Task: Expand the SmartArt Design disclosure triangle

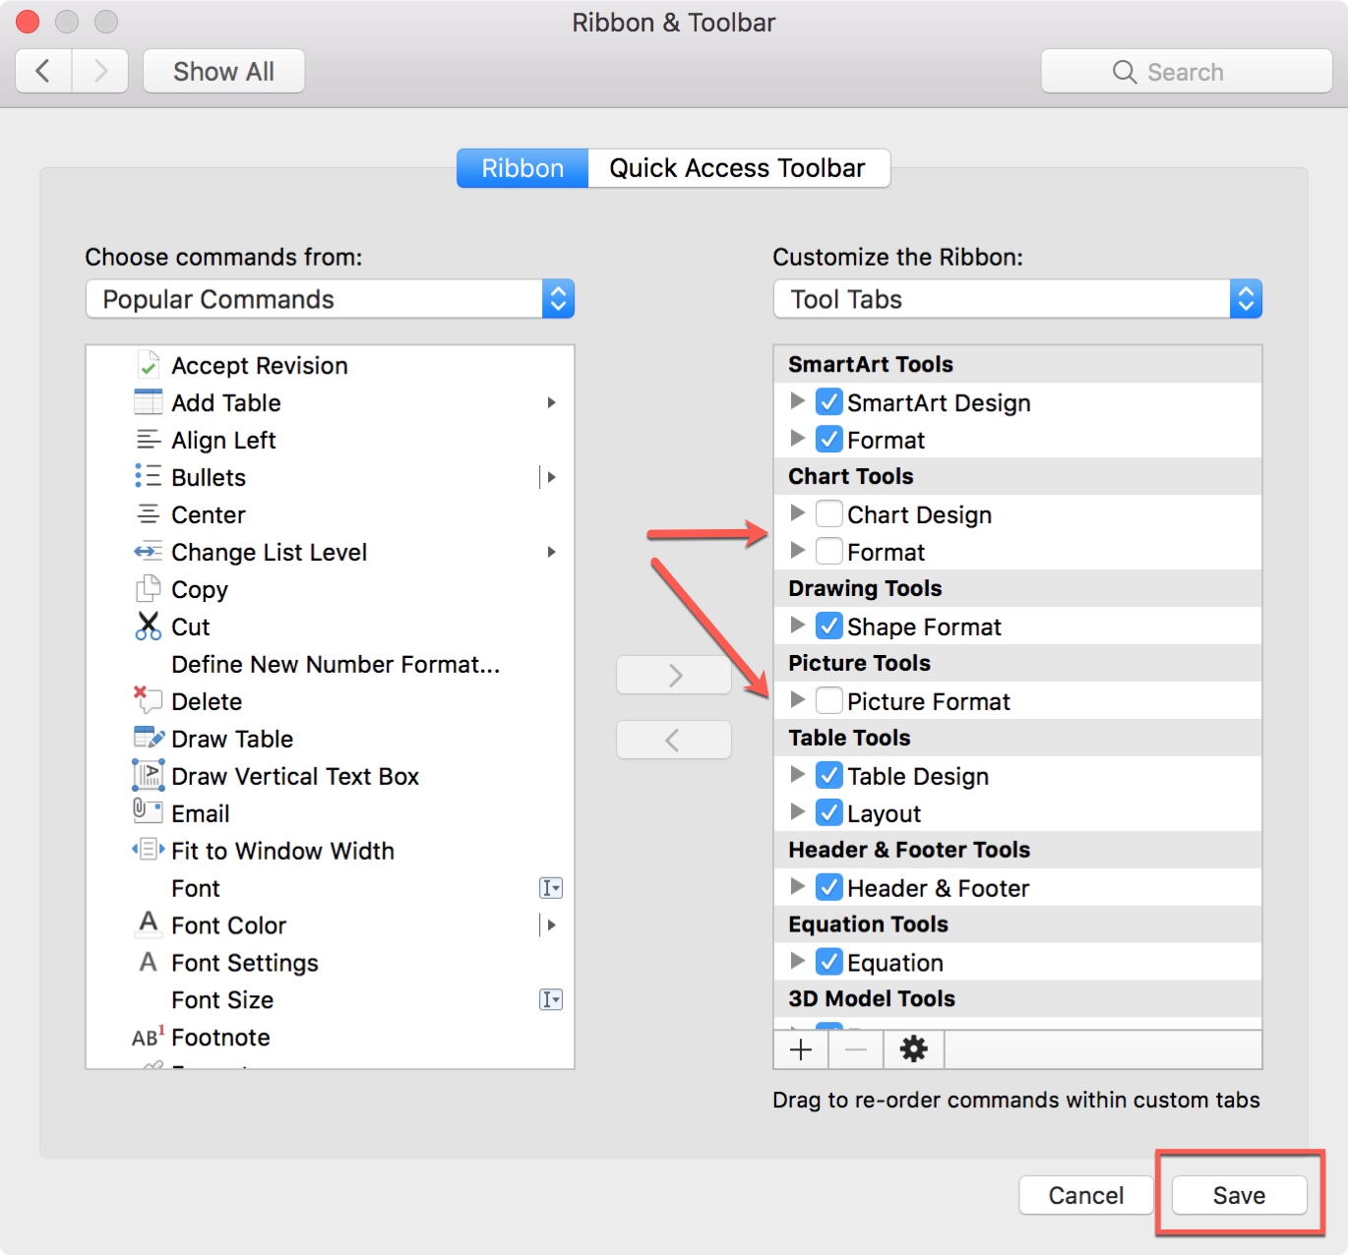Action: pyautogui.click(x=798, y=401)
